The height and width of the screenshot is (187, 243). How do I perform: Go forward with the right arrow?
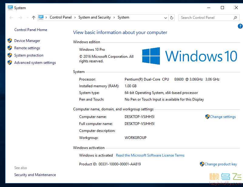[x=20, y=18]
